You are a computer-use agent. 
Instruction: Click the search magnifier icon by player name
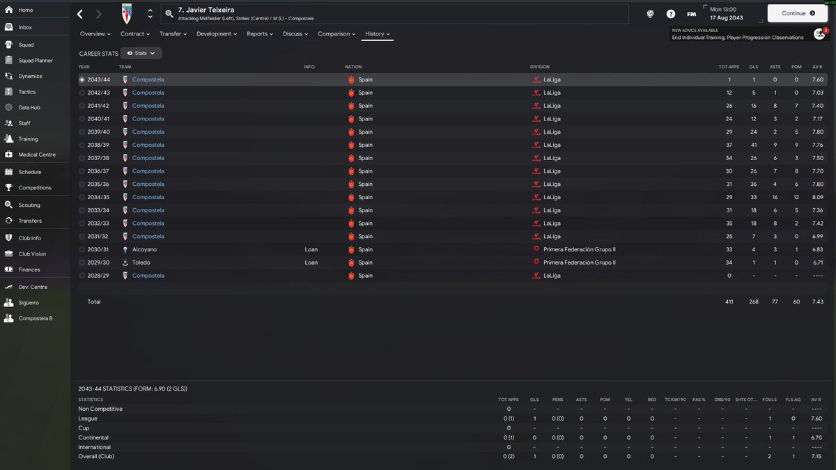pyautogui.click(x=169, y=14)
